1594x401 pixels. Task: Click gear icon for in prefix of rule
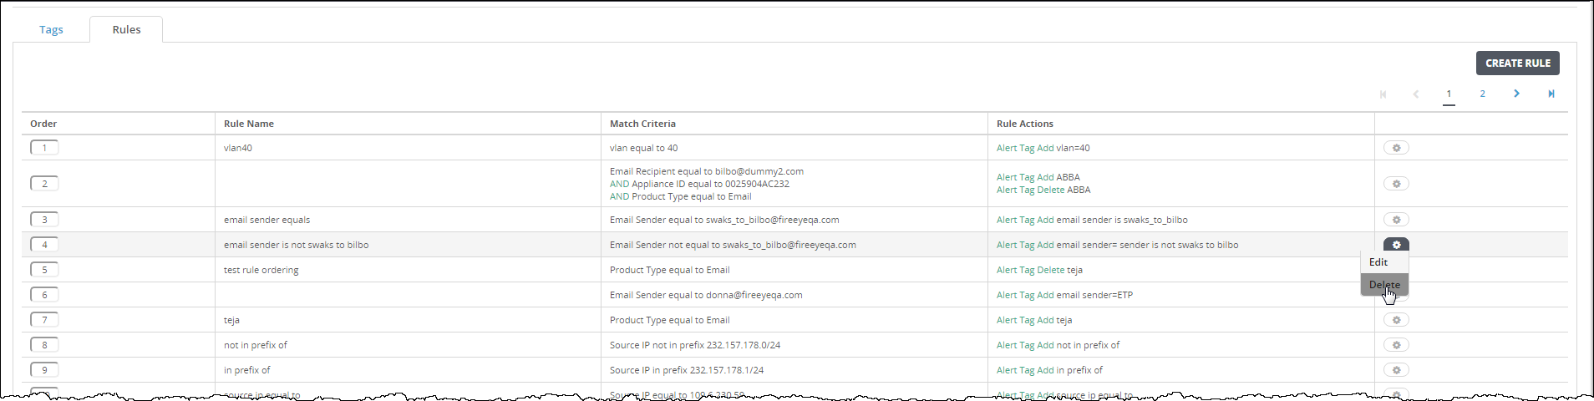(1396, 370)
